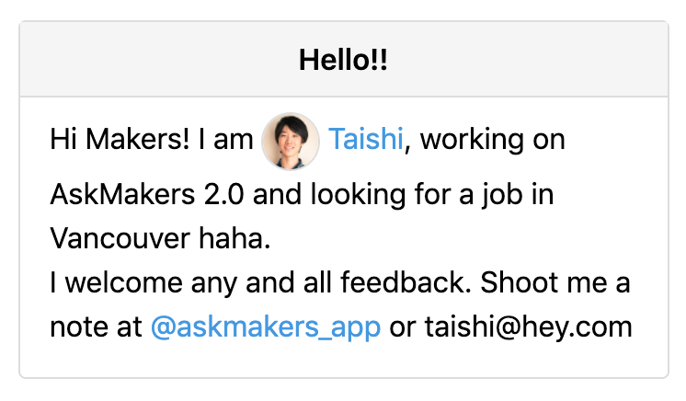Click the taishi@hey.com email text
The width and height of the screenshot is (686, 401).
(529, 327)
